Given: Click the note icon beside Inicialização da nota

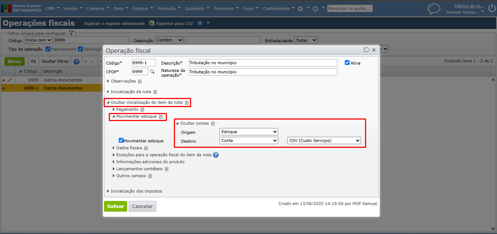Looking at the screenshot, I should point(155,92).
